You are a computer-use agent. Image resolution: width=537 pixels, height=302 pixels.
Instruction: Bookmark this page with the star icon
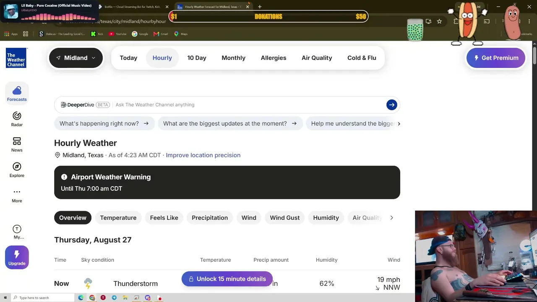[439, 21]
